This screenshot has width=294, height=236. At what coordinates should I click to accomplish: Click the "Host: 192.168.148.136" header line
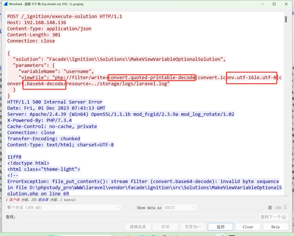click(37, 22)
